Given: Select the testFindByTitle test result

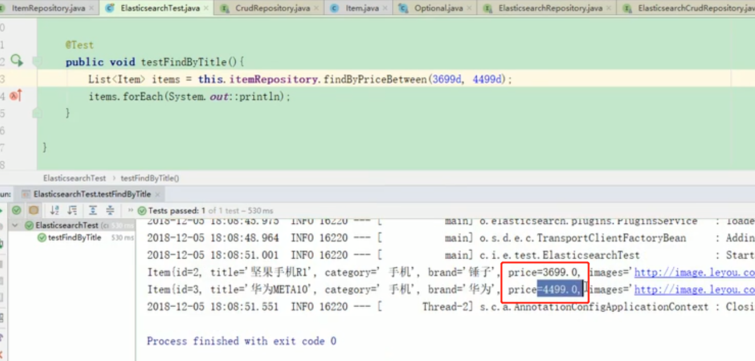Looking at the screenshot, I should click(74, 237).
